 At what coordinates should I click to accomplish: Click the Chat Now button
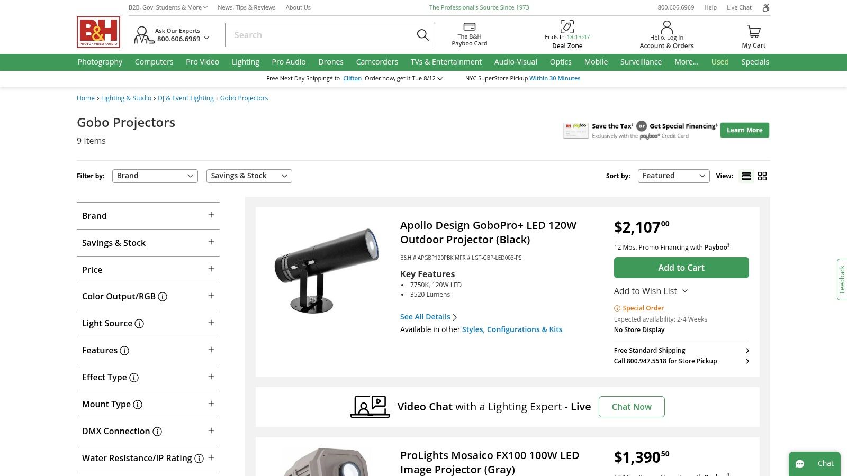tap(632, 407)
